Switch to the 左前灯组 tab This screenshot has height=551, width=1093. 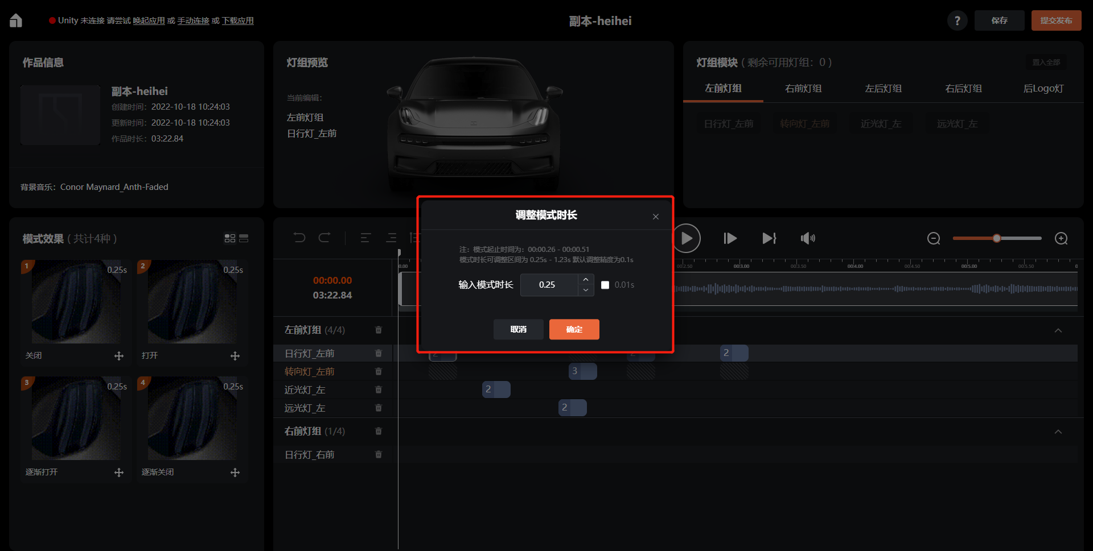tap(723, 88)
